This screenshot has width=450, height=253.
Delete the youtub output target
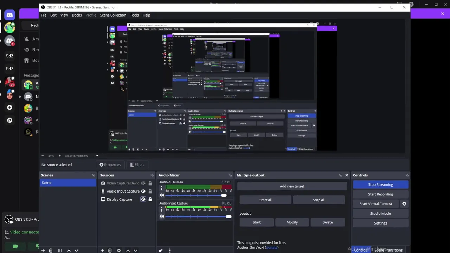coord(327,222)
